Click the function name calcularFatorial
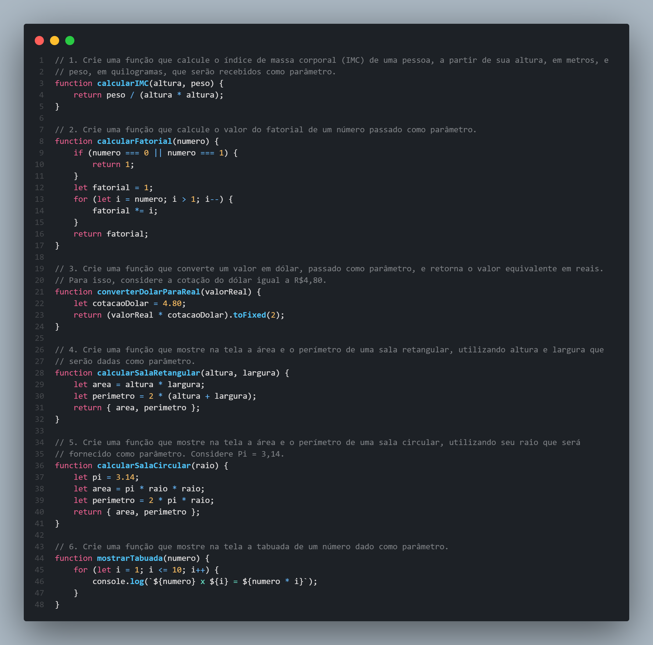This screenshot has width=653, height=645. pos(135,141)
